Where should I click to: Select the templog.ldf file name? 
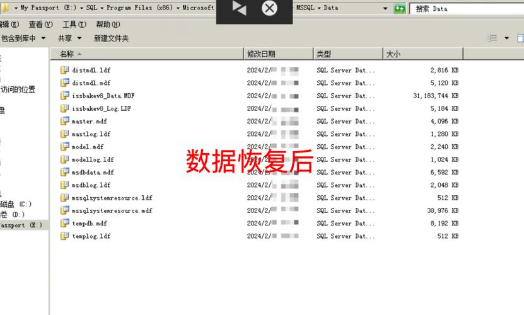pyautogui.click(x=91, y=236)
